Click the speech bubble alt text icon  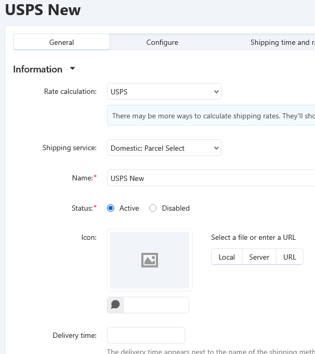coord(115,305)
